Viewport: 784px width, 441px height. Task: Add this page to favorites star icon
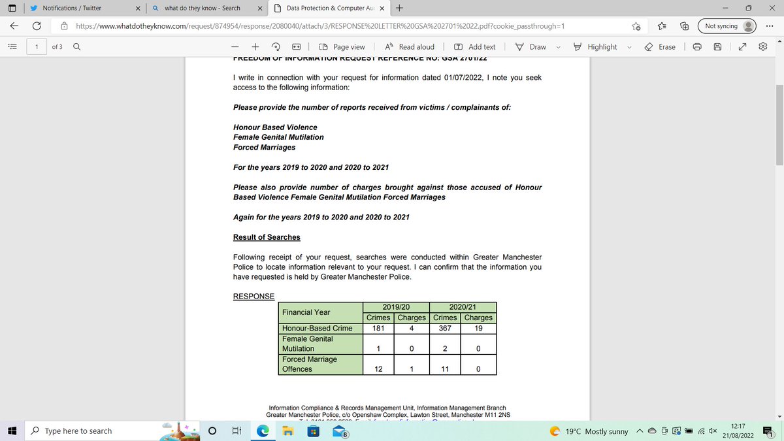(636, 26)
